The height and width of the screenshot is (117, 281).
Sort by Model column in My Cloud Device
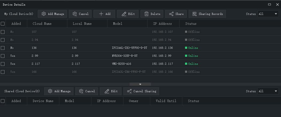click(128, 23)
